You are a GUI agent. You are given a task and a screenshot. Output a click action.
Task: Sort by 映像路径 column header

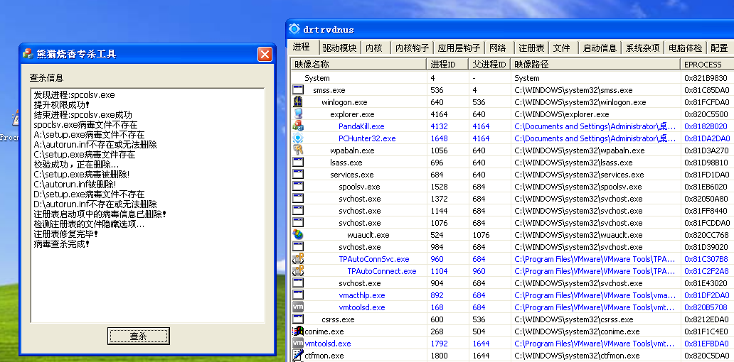pyautogui.click(x=595, y=64)
